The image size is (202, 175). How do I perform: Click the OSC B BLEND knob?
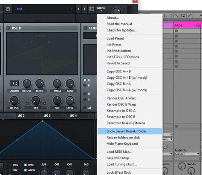tap(40, 83)
